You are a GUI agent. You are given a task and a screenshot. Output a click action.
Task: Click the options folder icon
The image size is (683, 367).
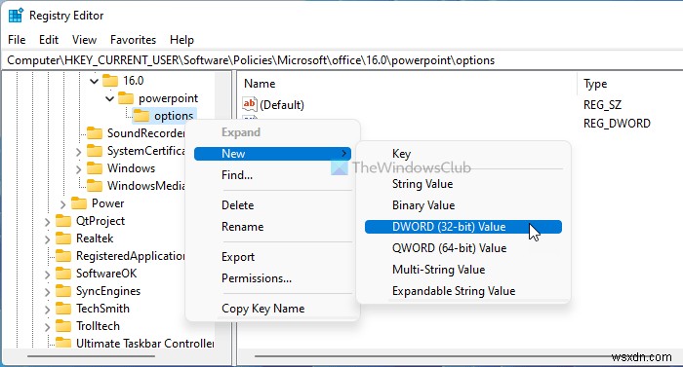141,116
